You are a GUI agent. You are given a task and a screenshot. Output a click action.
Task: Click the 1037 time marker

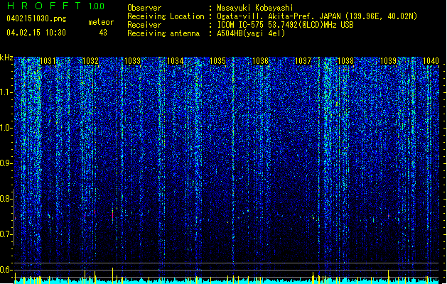click(303, 61)
